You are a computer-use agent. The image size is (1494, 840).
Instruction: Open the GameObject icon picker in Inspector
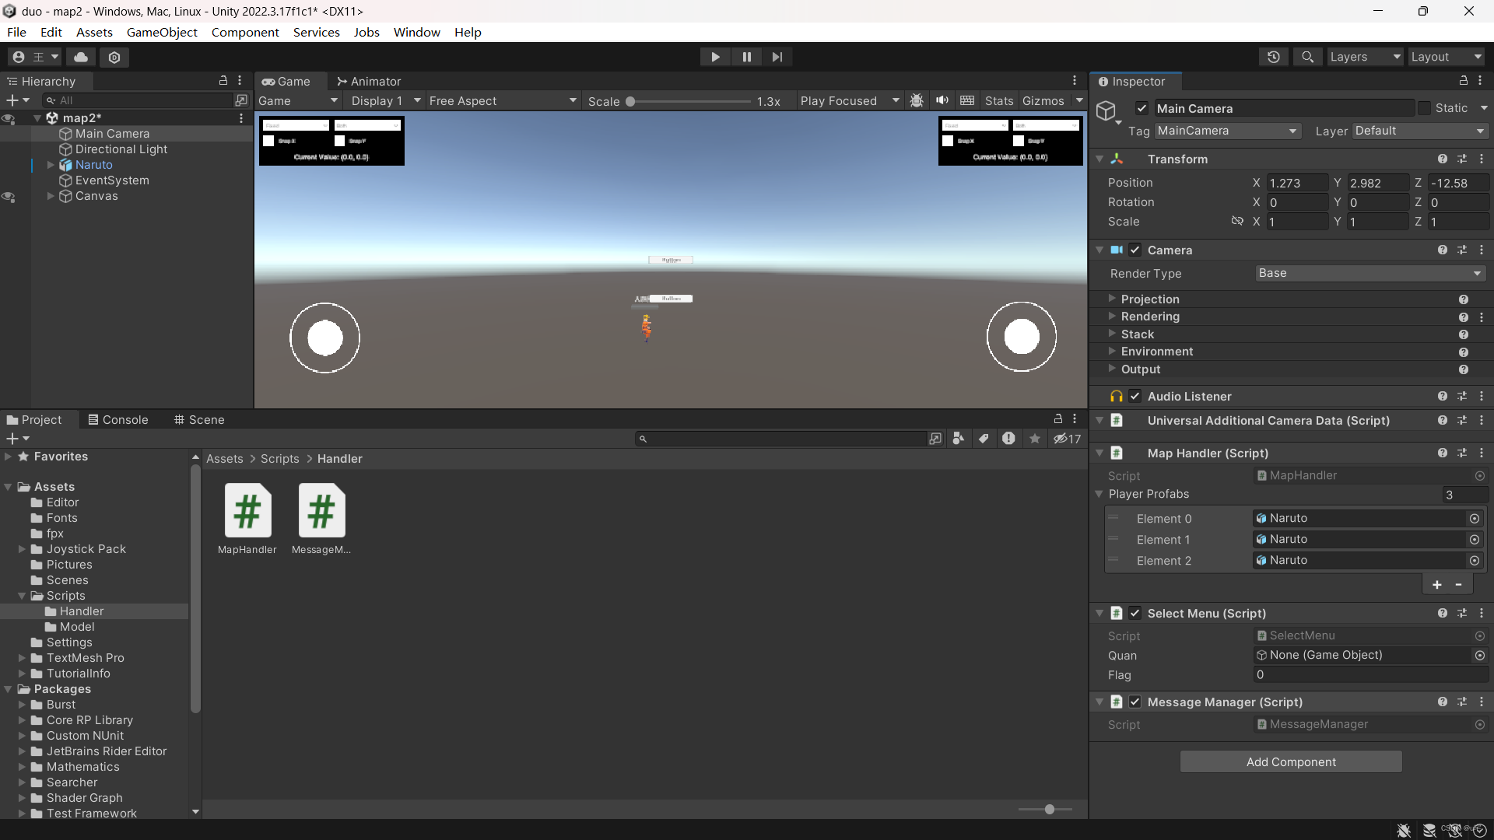coord(1108,111)
